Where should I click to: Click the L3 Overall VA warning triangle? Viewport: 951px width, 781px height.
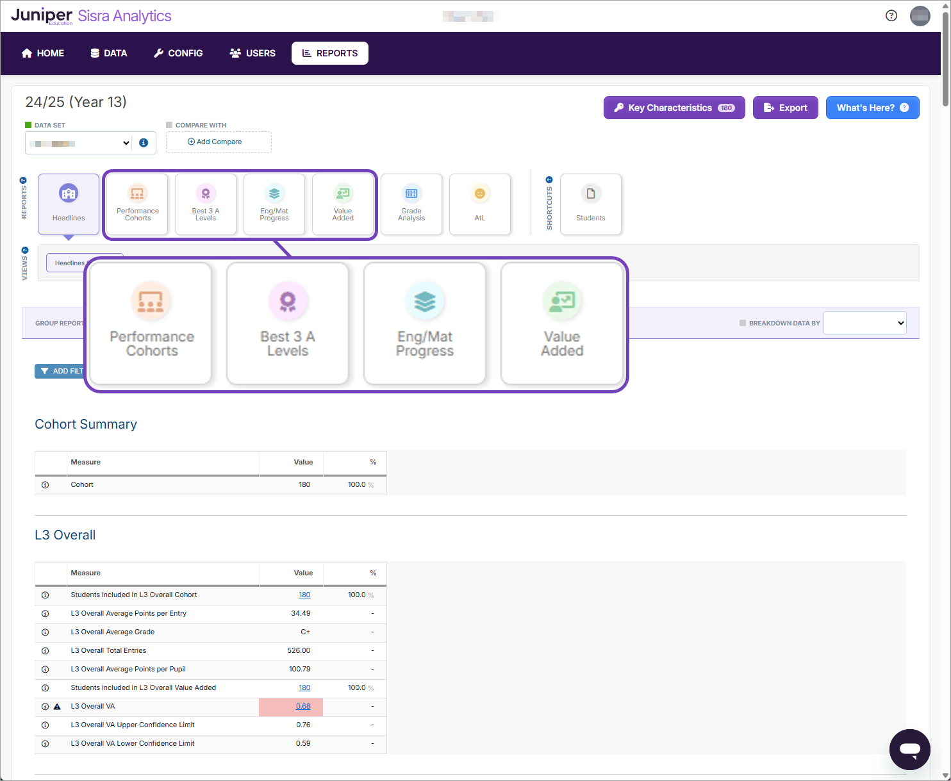(x=57, y=707)
